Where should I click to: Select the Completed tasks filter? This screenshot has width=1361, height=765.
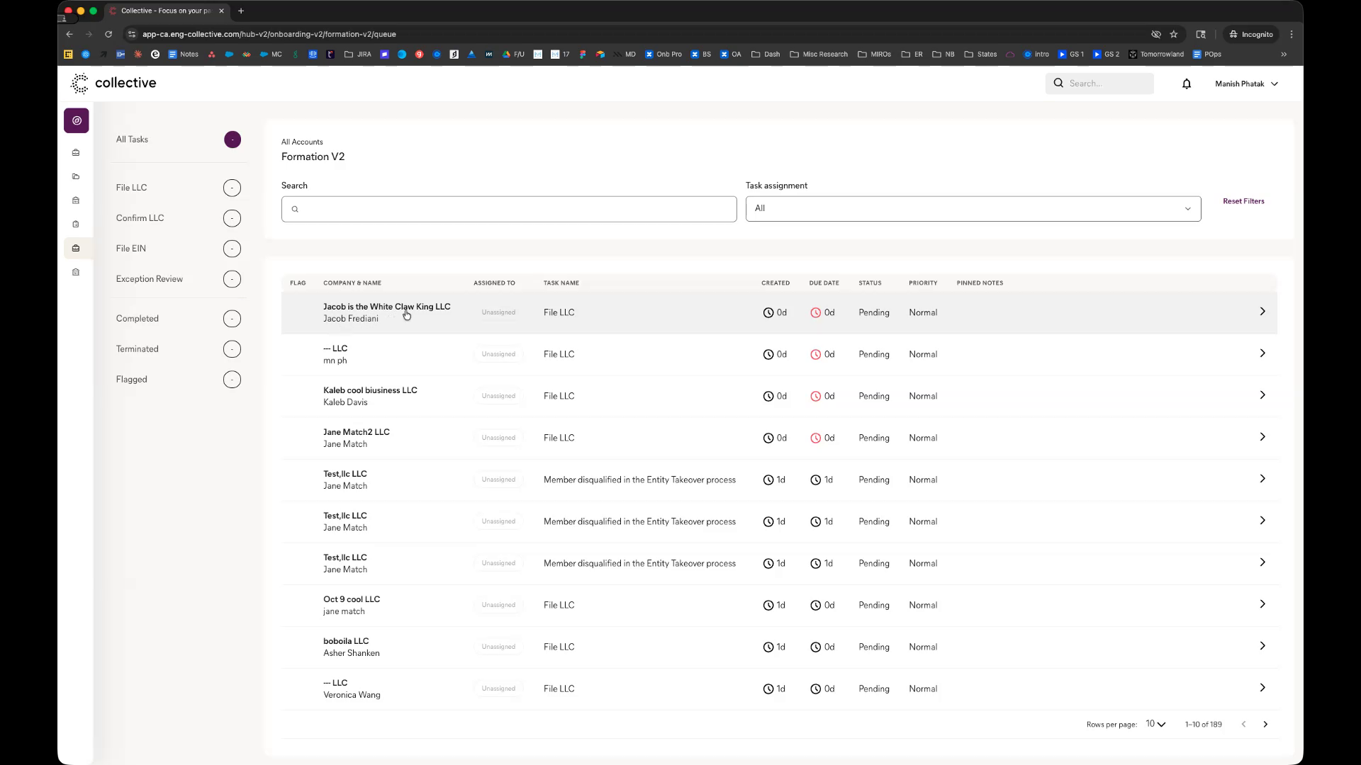(138, 319)
